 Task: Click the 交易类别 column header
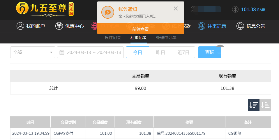(x=68, y=122)
